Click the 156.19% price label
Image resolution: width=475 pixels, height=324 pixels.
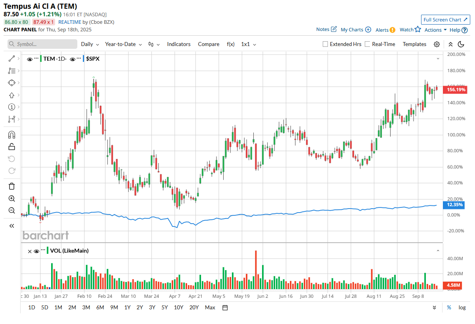pyautogui.click(x=455, y=90)
